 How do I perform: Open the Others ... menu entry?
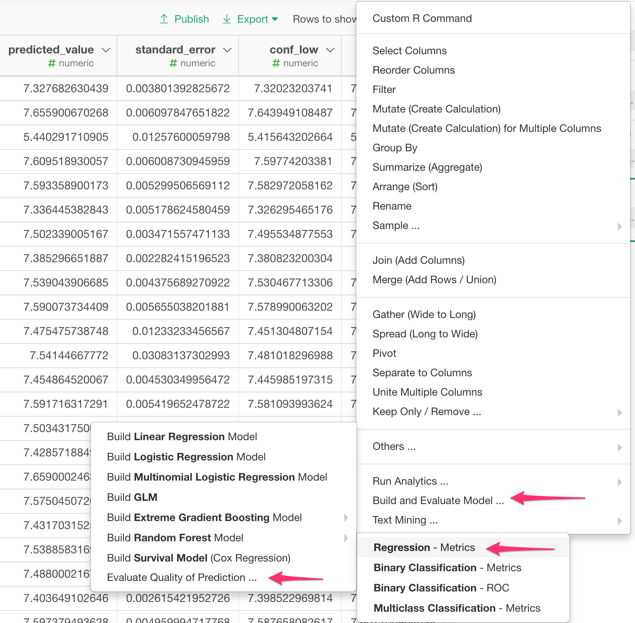click(394, 446)
